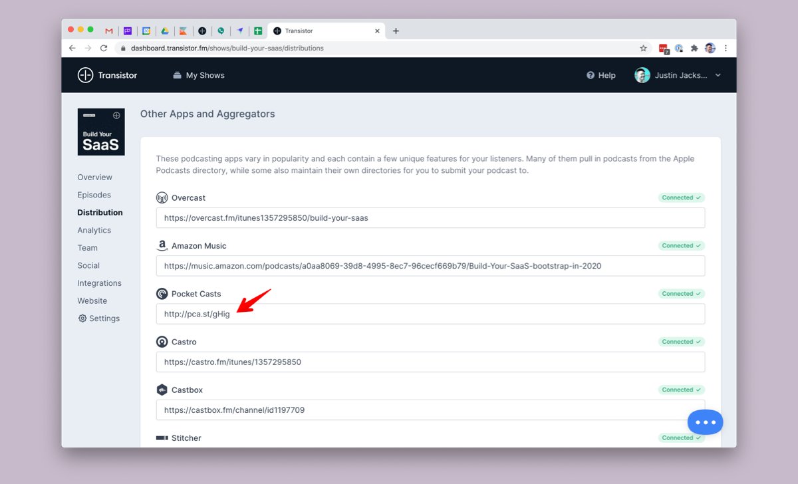Open a new browser tab with plus icon
Screen dimensions: 798x484
pos(396,31)
